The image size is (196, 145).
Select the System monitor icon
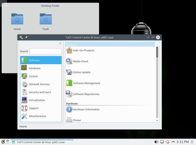point(24,76)
